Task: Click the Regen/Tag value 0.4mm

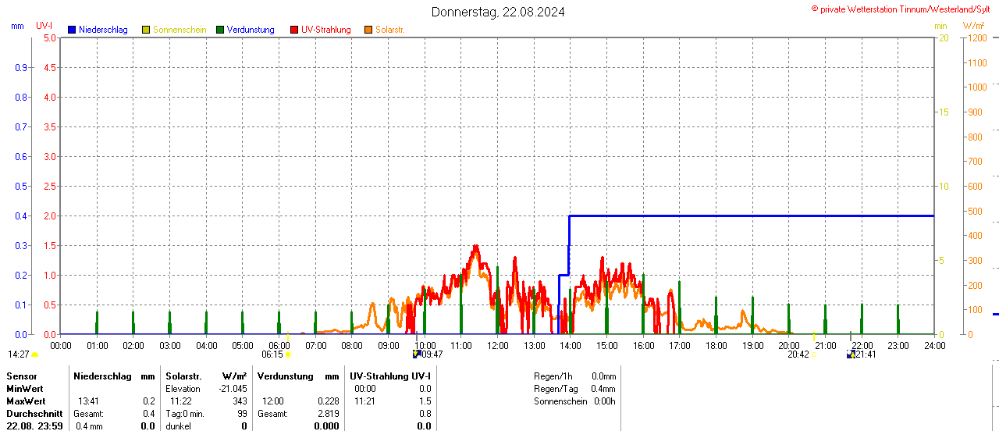Action: (603, 389)
